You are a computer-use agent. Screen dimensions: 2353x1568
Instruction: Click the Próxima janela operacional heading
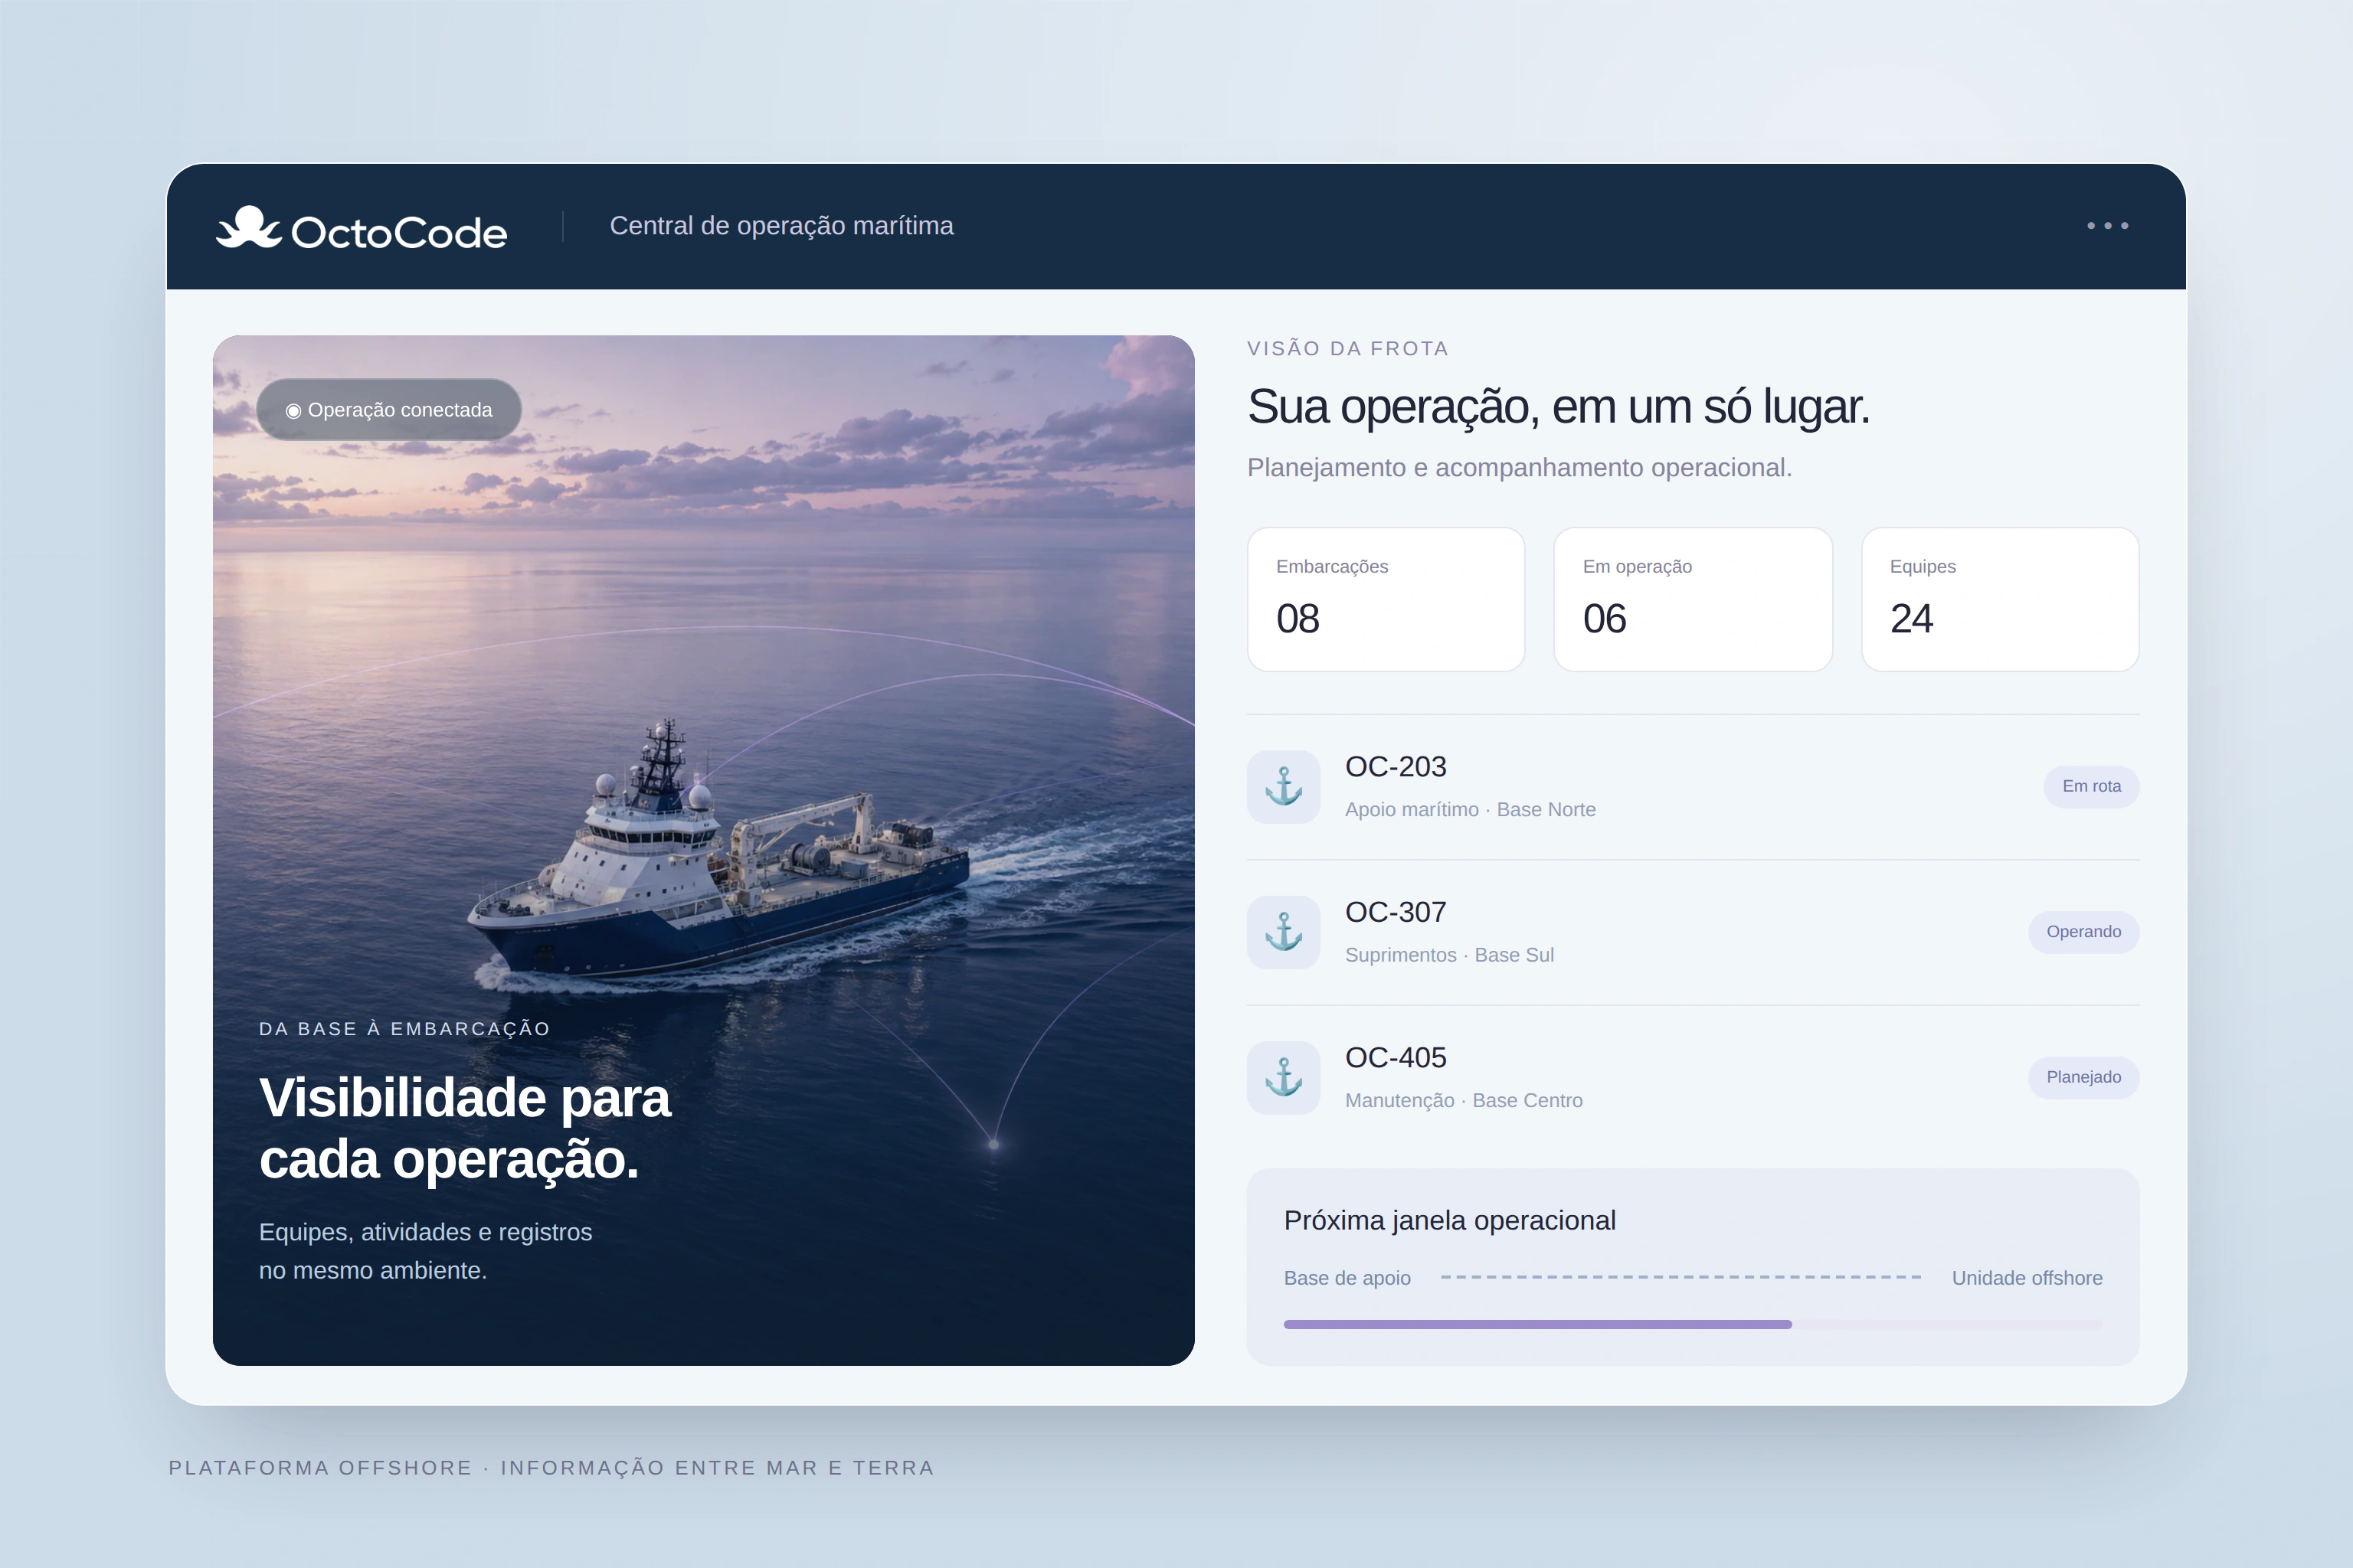pyautogui.click(x=1450, y=1221)
